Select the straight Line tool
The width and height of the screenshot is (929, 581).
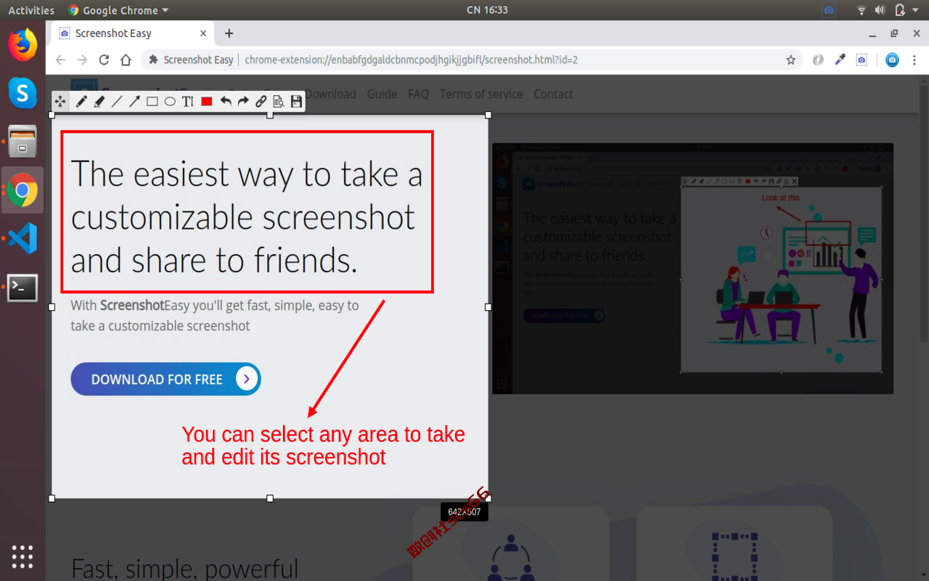click(x=117, y=102)
